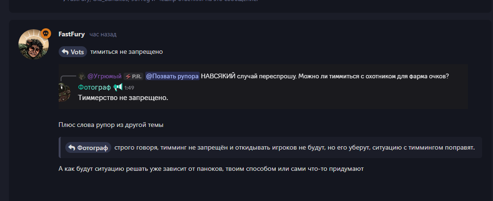
Task: Click the reply arrow icon beside Vots
Action: [x=65, y=52]
